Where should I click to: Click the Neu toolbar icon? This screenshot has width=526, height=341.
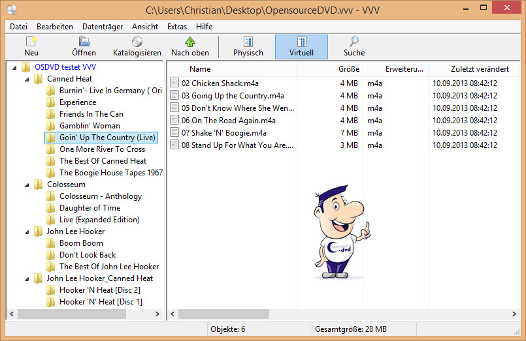coord(31,42)
